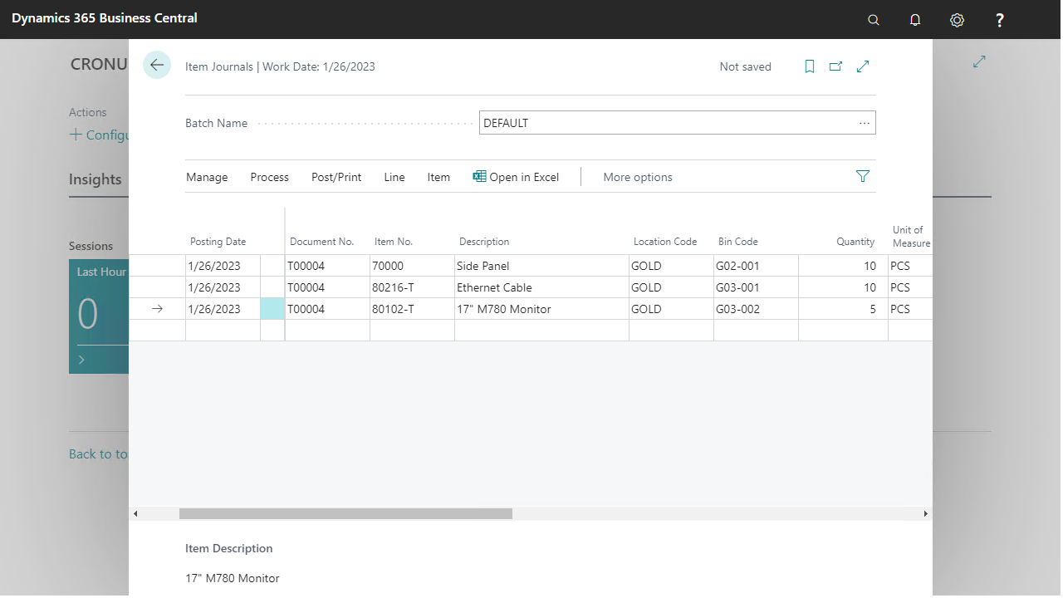
Task: Click the Last Hour tile chevron arrow
Action: pos(81,360)
